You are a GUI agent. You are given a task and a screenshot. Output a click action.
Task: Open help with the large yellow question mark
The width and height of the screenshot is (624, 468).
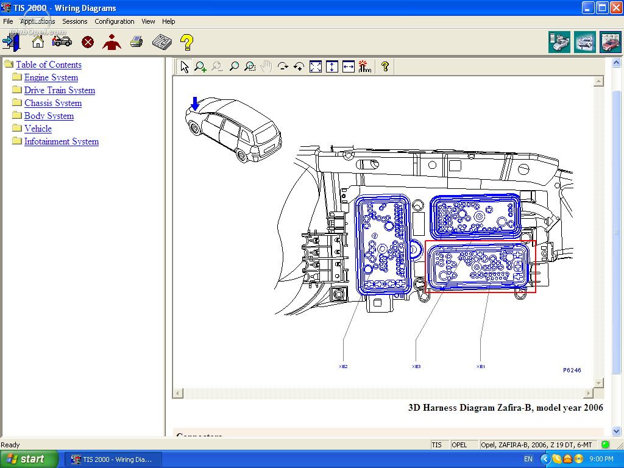click(186, 42)
